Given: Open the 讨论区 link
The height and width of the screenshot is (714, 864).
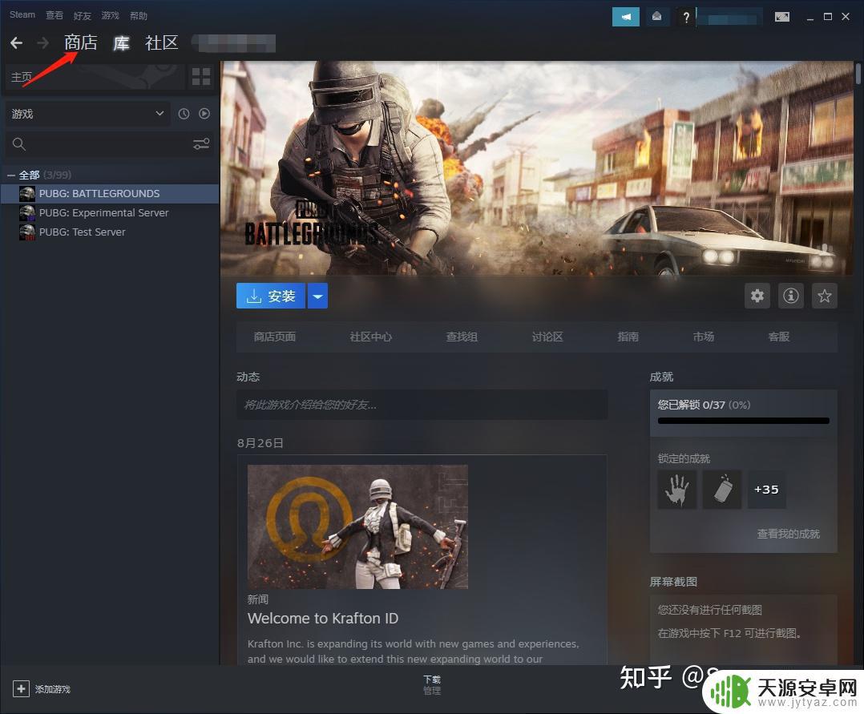Looking at the screenshot, I should (547, 337).
